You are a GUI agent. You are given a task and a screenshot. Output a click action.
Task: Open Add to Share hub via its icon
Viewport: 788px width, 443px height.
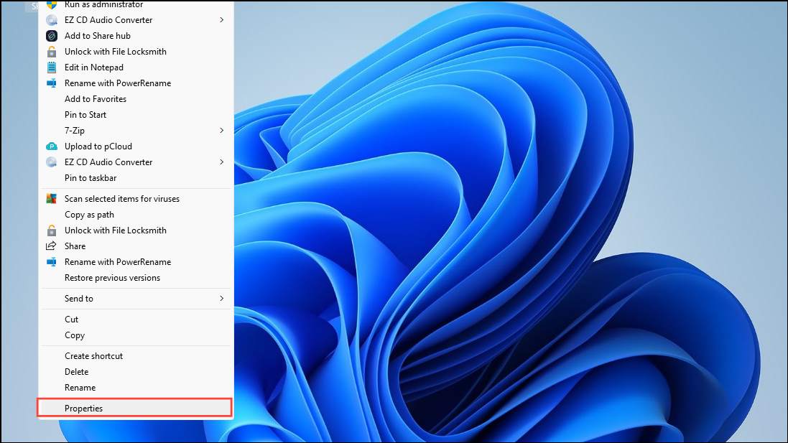[51, 35]
